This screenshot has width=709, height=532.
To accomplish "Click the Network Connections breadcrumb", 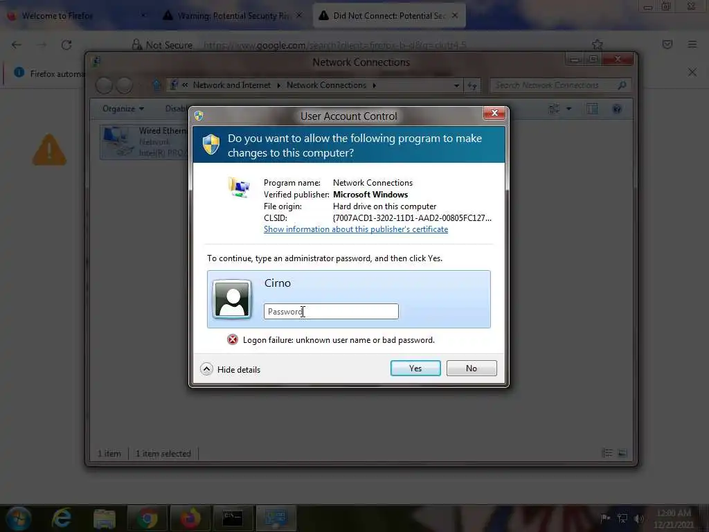I will click(x=326, y=85).
